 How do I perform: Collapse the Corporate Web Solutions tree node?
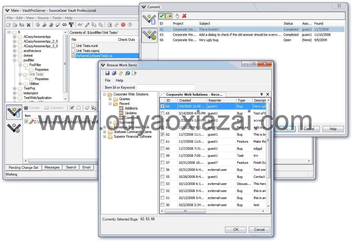pyautogui.click(x=105, y=94)
